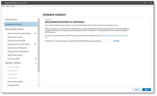Click the Browse link for keystore file
Image resolution: width=157 pixels, height=96 pixels.
click(116, 41)
